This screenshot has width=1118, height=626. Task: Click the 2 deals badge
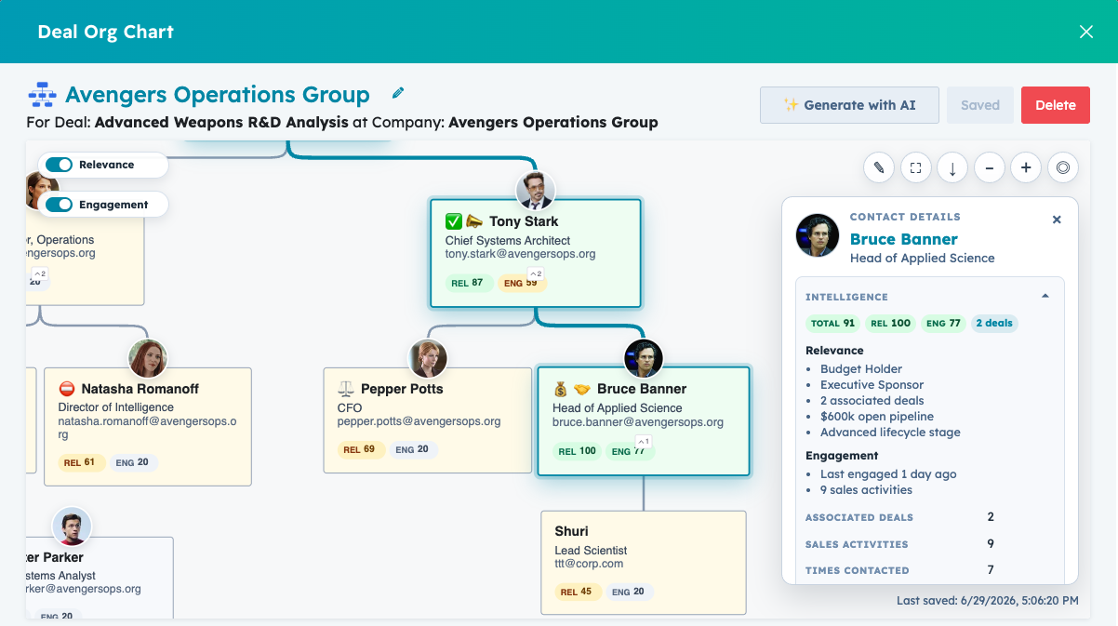point(993,324)
